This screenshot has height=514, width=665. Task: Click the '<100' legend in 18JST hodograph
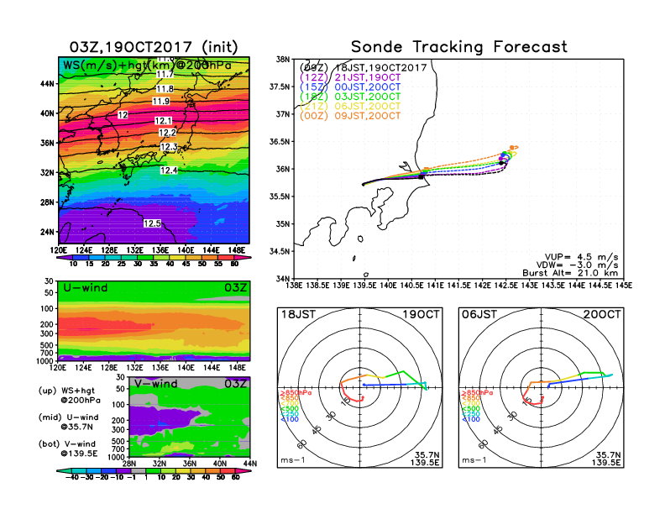[x=290, y=419]
